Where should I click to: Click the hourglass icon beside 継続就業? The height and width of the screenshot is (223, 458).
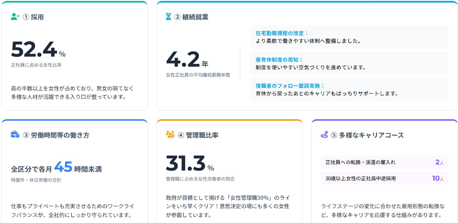(x=169, y=17)
